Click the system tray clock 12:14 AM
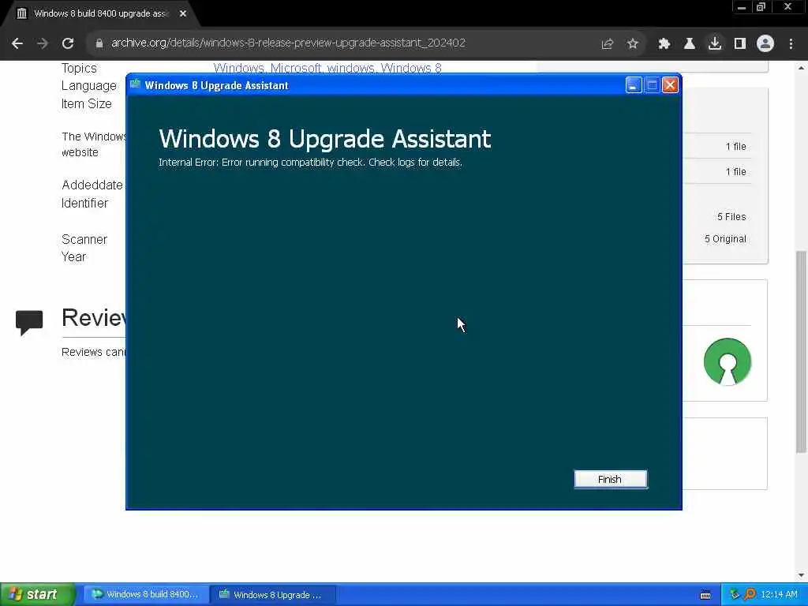The height and width of the screenshot is (606, 808). click(779, 595)
